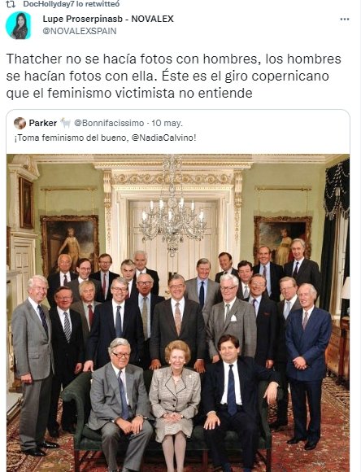Viewport: 361px width, 472px height.
Task: Open the @NOVALEXSPAIN handle
Action: pos(80,31)
